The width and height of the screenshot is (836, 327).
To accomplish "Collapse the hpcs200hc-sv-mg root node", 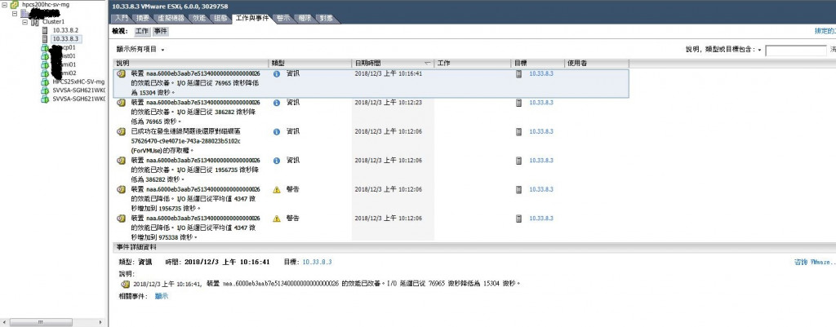I will pyautogui.click(x=5, y=4).
